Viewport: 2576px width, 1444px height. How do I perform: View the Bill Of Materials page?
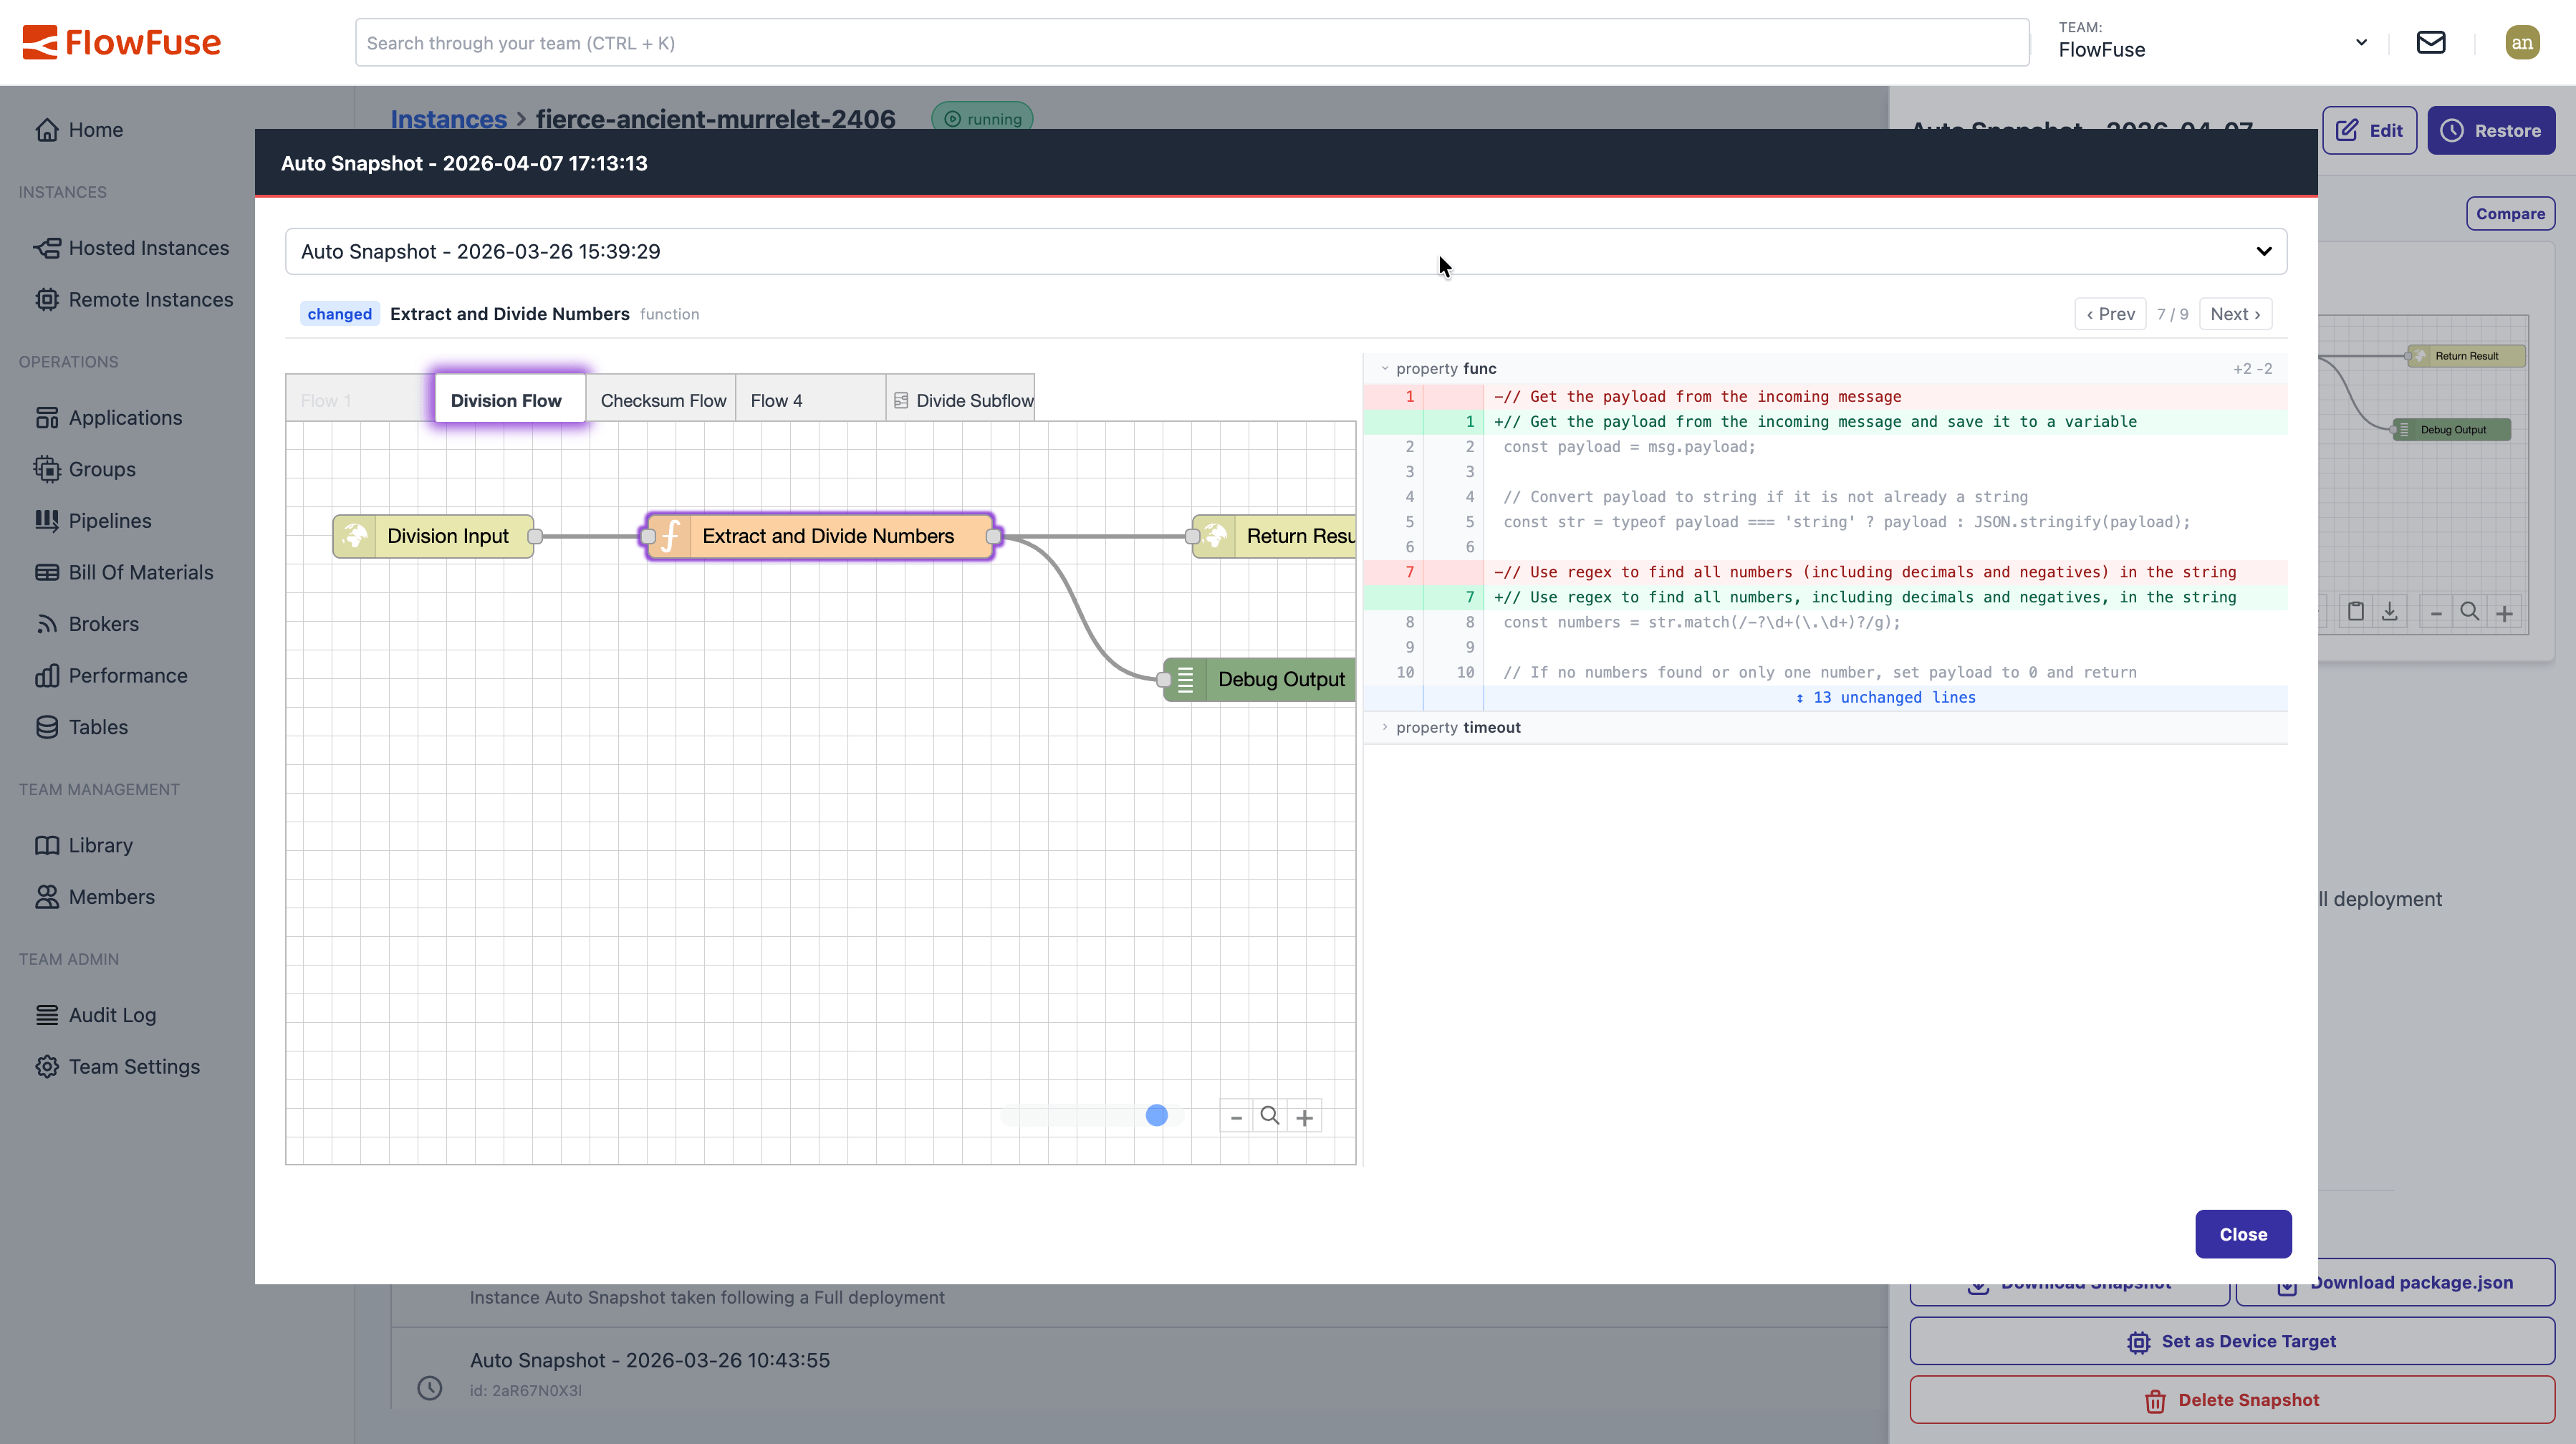[142, 572]
